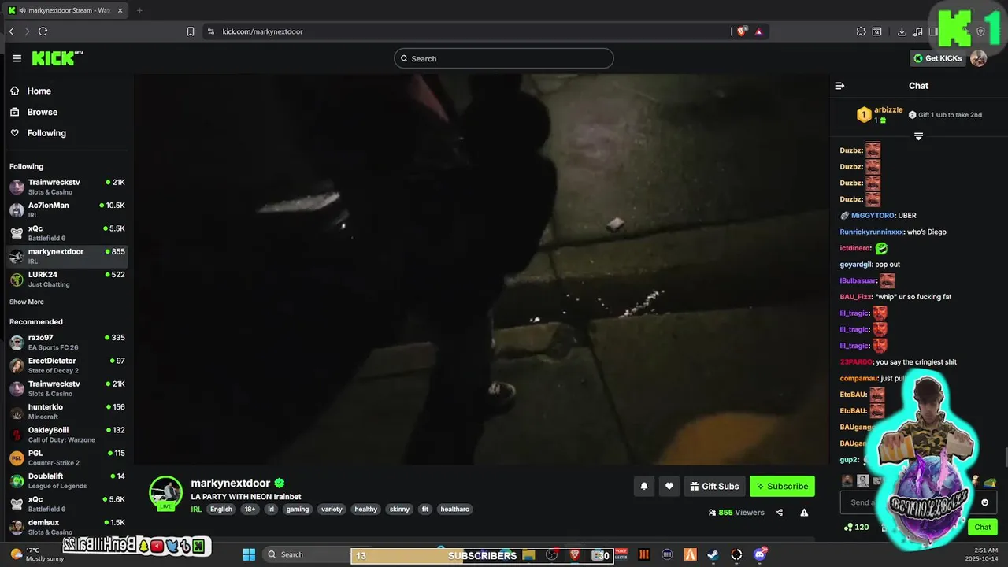Screen dimensions: 1008x567
Task: Bookmark this page icon
Action: [191, 31]
